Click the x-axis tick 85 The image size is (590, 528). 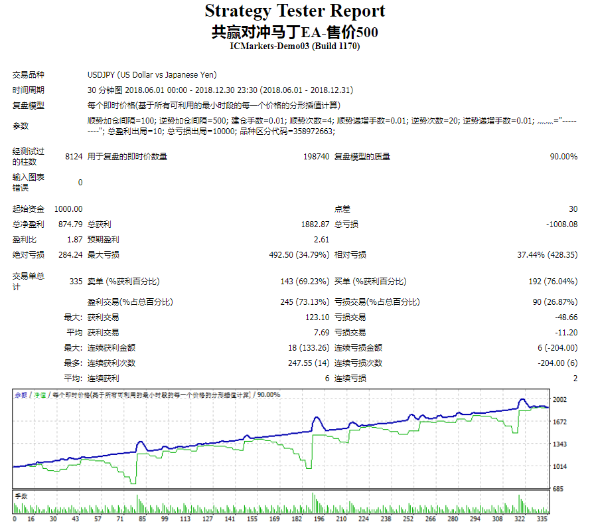coord(142,519)
